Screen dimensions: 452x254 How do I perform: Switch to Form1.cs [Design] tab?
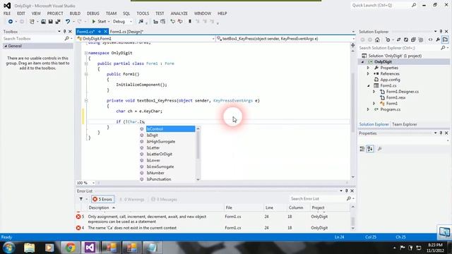click(126, 32)
